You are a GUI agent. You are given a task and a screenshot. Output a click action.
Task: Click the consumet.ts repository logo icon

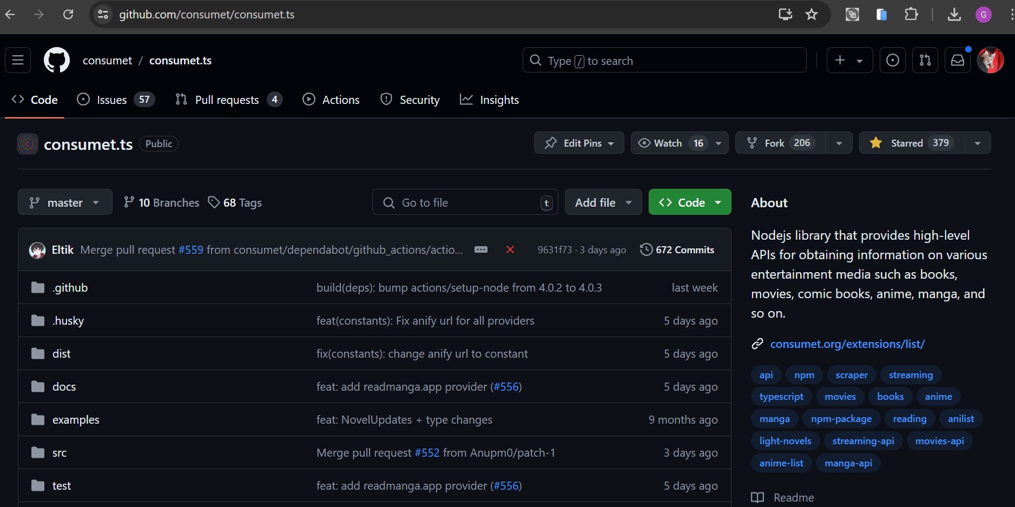[28, 144]
